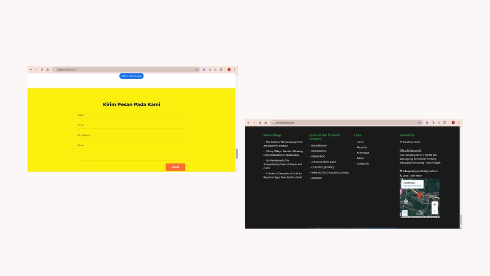
Task: Open the BOOMERANG product category link
Action: click(319, 146)
